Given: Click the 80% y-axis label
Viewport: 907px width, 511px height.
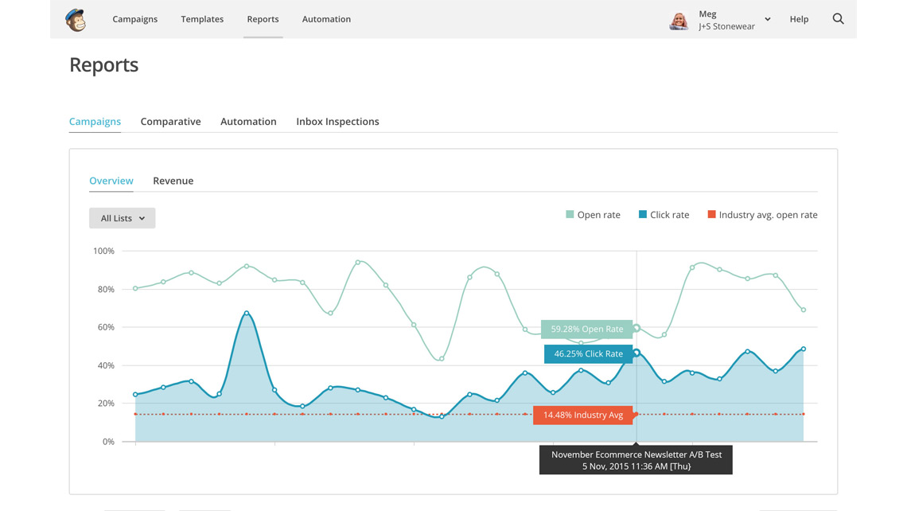Looking at the screenshot, I should tap(106, 290).
